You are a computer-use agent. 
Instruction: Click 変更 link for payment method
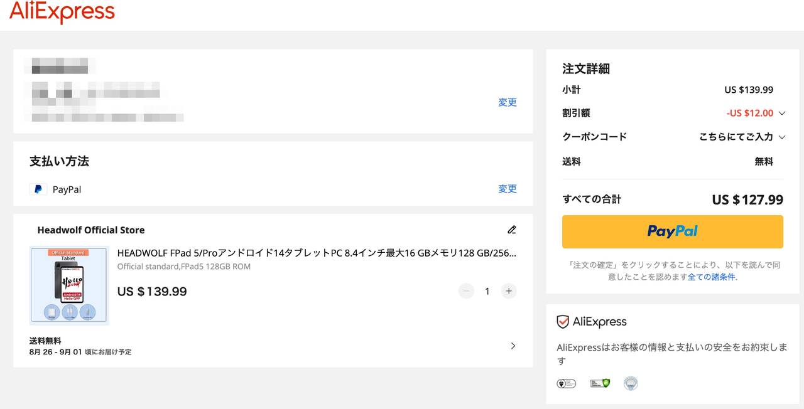click(x=507, y=189)
